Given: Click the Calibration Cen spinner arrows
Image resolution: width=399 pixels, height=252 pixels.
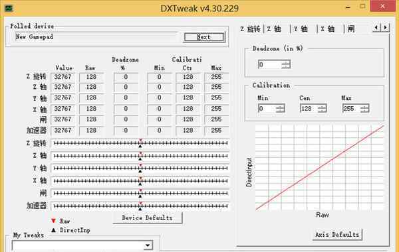Looking at the screenshot, I should pos(322,109).
